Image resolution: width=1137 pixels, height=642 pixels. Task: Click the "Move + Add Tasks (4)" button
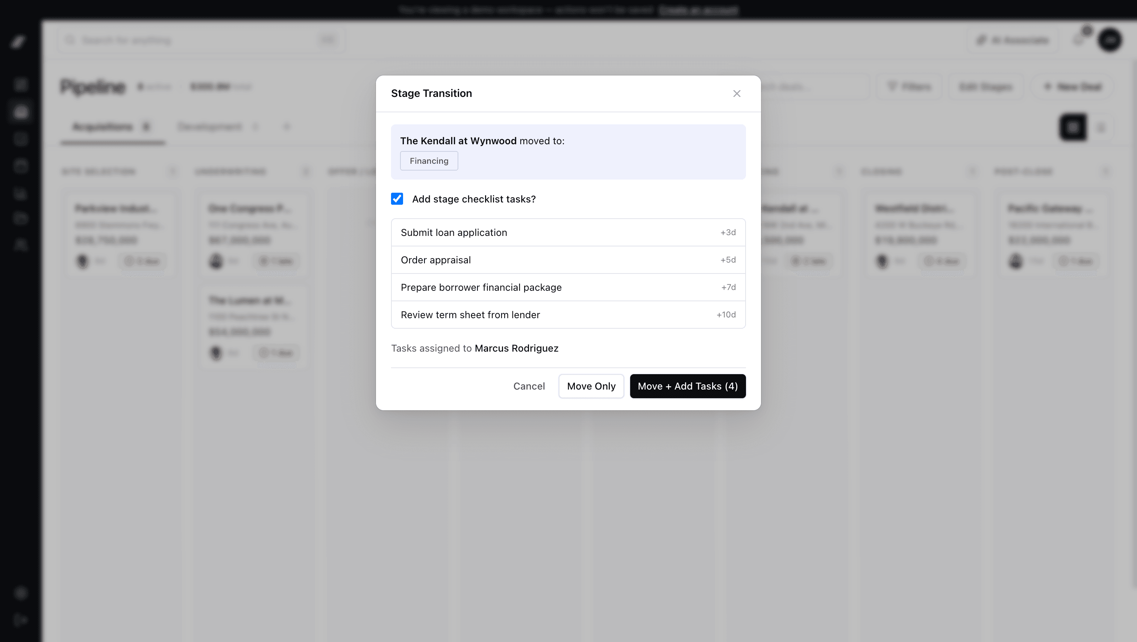pos(687,386)
